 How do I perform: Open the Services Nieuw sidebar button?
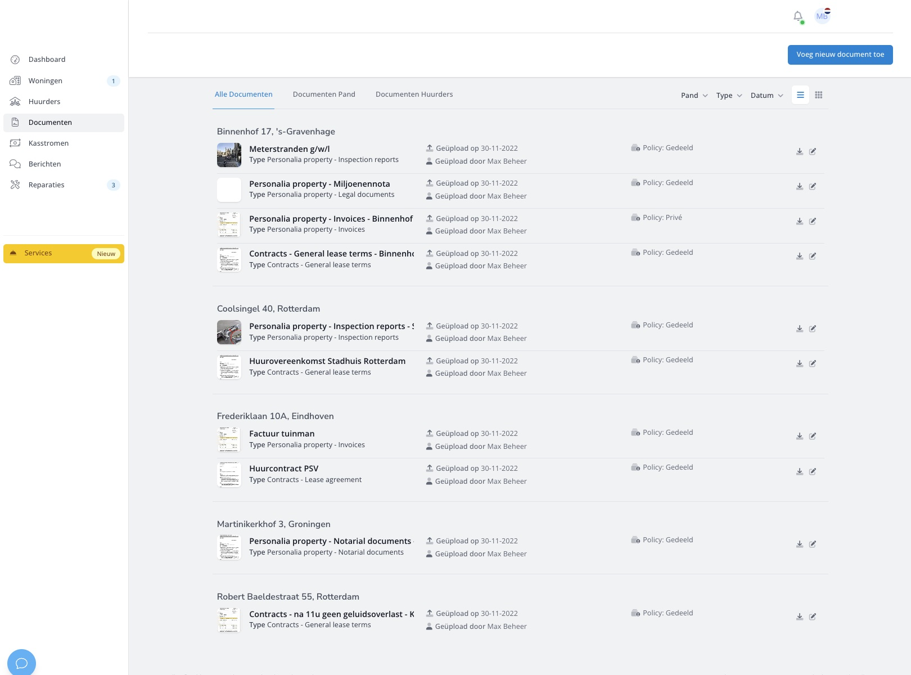coord(64,254)
